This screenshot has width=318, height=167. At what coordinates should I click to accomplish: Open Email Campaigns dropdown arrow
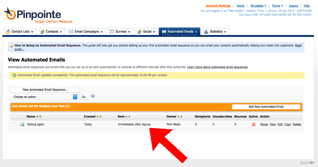pyautogui.click(x=102, y=32)
